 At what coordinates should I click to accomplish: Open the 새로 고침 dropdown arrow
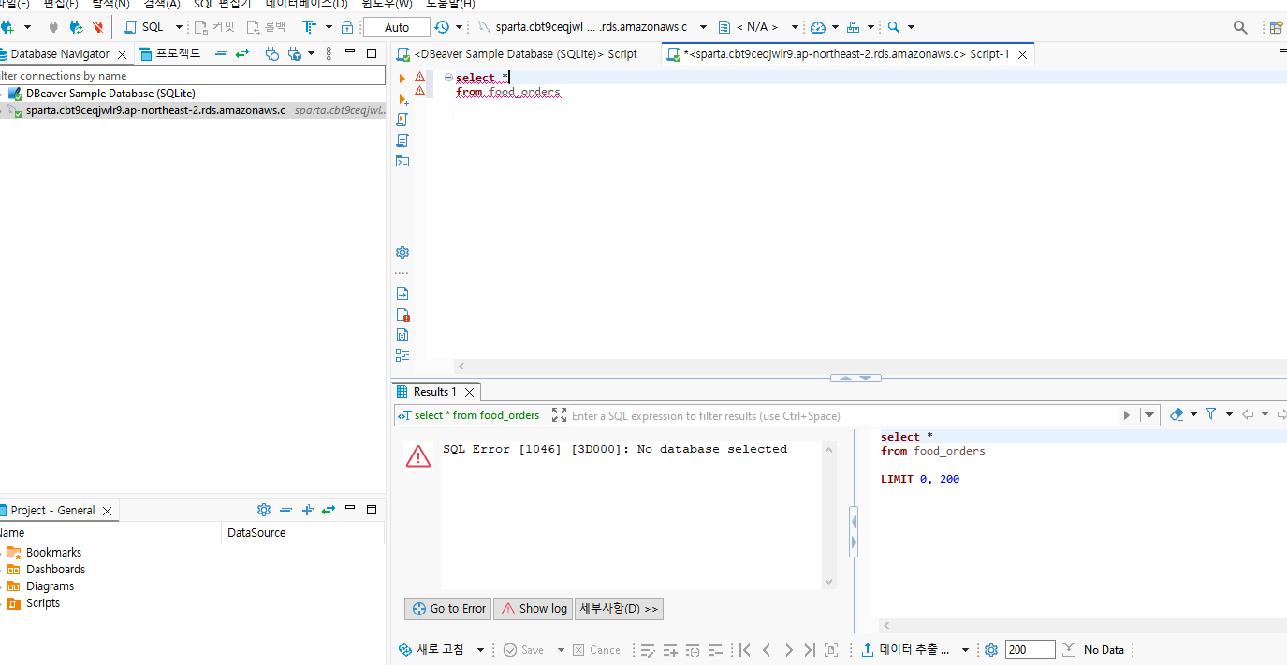click(481, 650)
